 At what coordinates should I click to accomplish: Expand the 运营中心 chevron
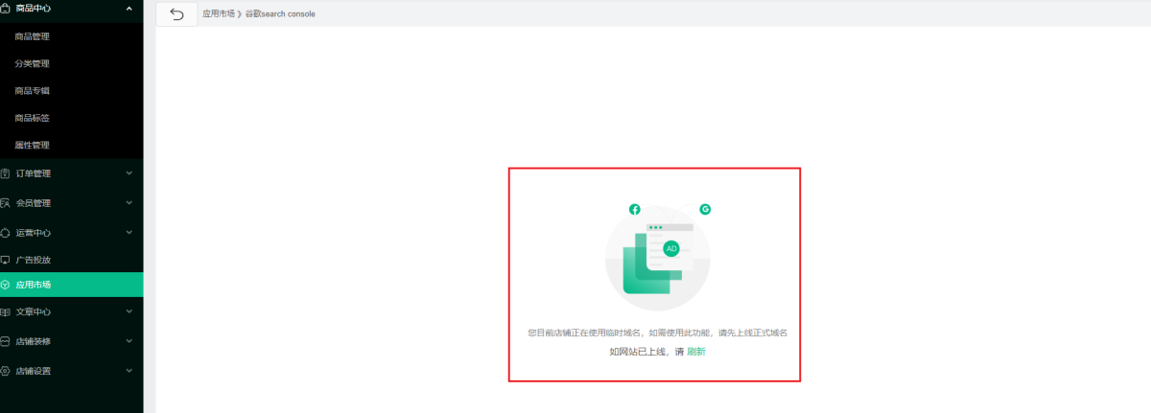[129, 233]
